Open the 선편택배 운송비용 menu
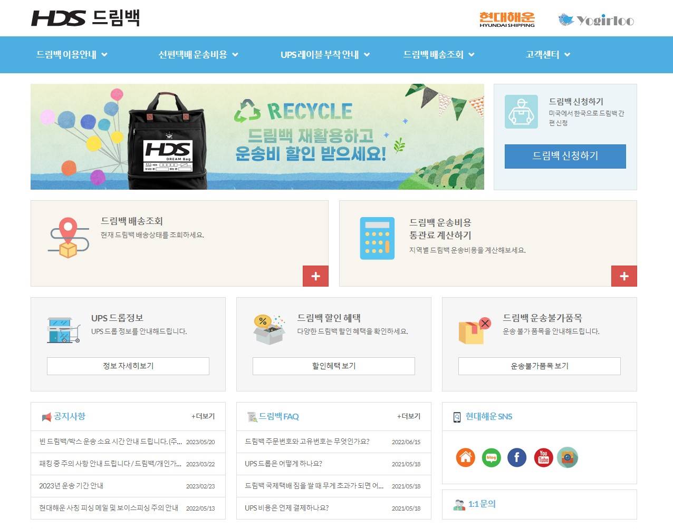The width and height of the screenshot is (673, 529). 193,55
